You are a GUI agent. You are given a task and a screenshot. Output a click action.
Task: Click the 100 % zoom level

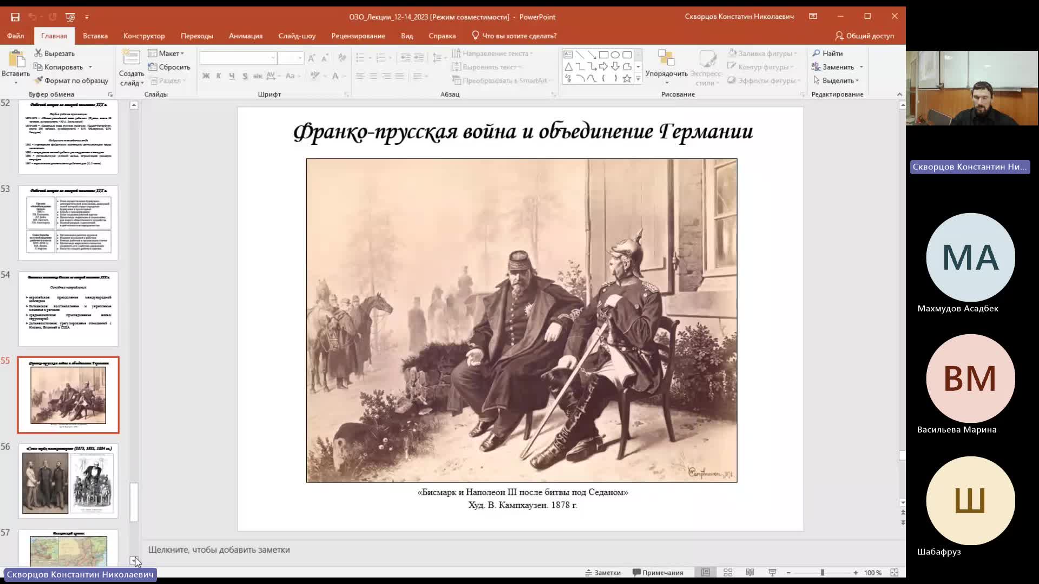(872, 573)
